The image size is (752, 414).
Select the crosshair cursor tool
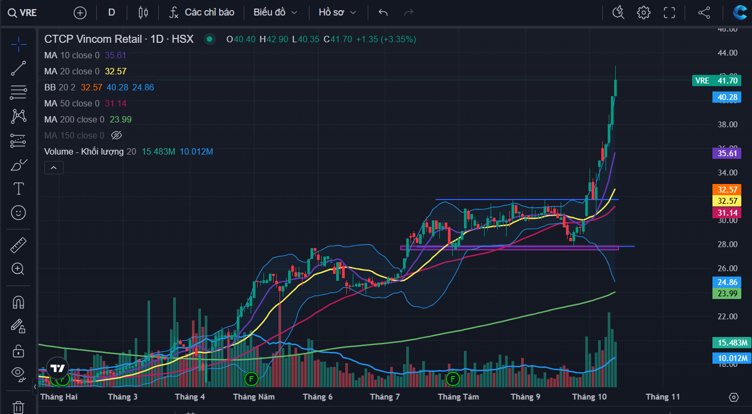19,44
